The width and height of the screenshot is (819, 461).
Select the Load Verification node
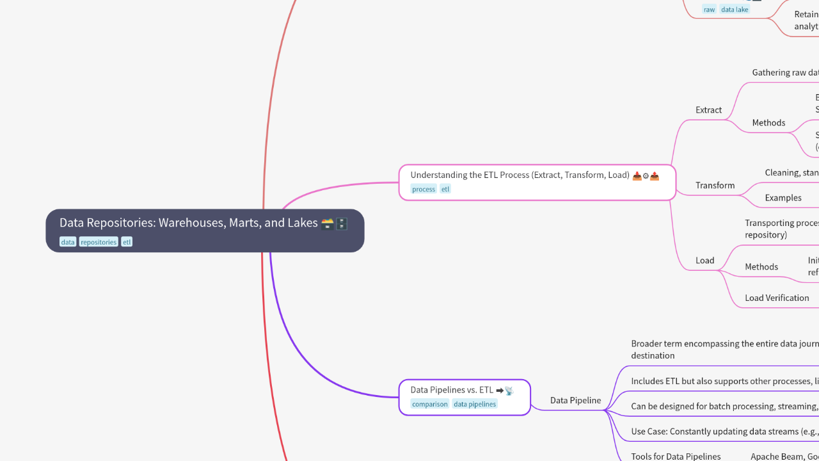point(777,298)
